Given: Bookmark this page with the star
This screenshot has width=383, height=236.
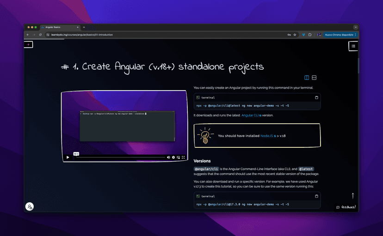Looking at the screenshot, I should (x=295, y=35).
